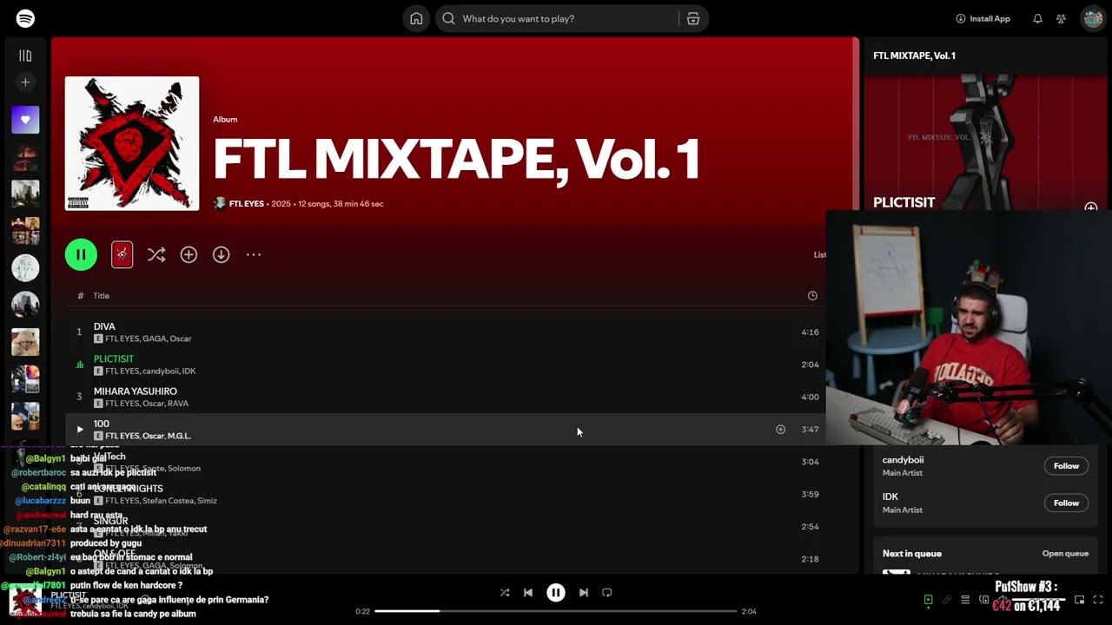The image size is (1112, 625).
Task: Open the white sketch portrait sidebar item
Action: [x=25, y=267]
